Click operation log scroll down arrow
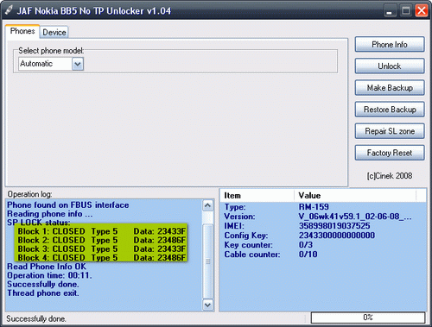The image size is (432, 327). tap(207, 305)
